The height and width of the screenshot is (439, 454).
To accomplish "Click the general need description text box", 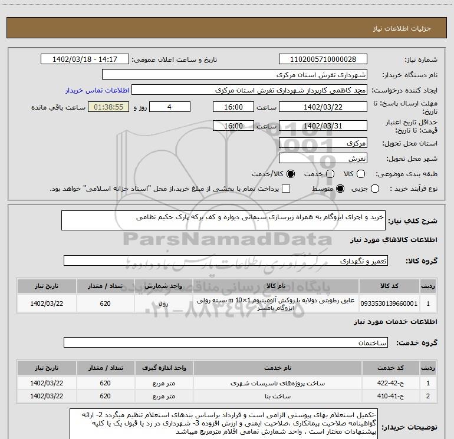I will click(x=223, y=220).
